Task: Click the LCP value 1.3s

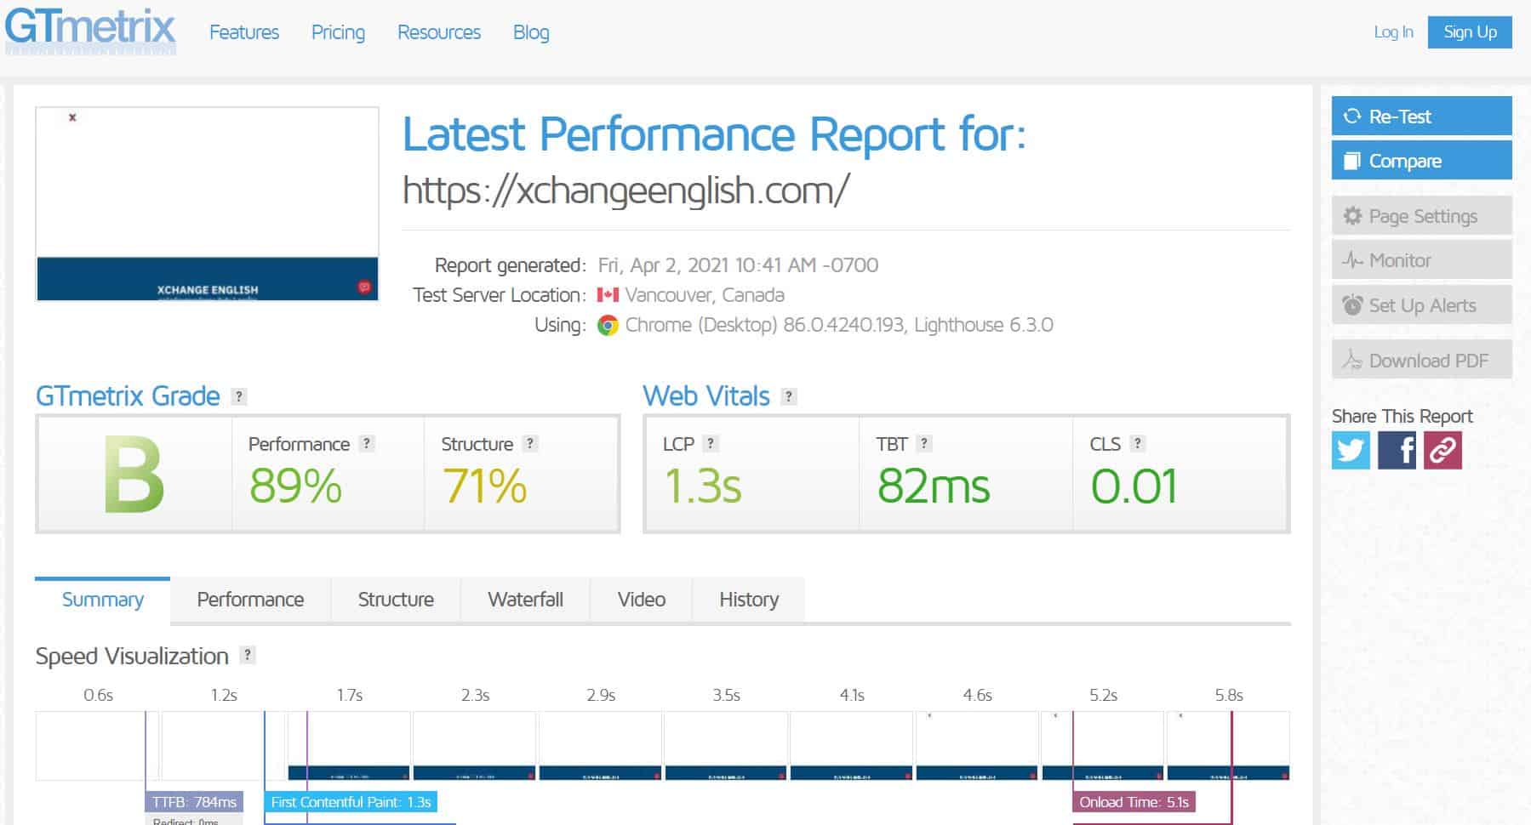Action: click(x=702, y=486)
